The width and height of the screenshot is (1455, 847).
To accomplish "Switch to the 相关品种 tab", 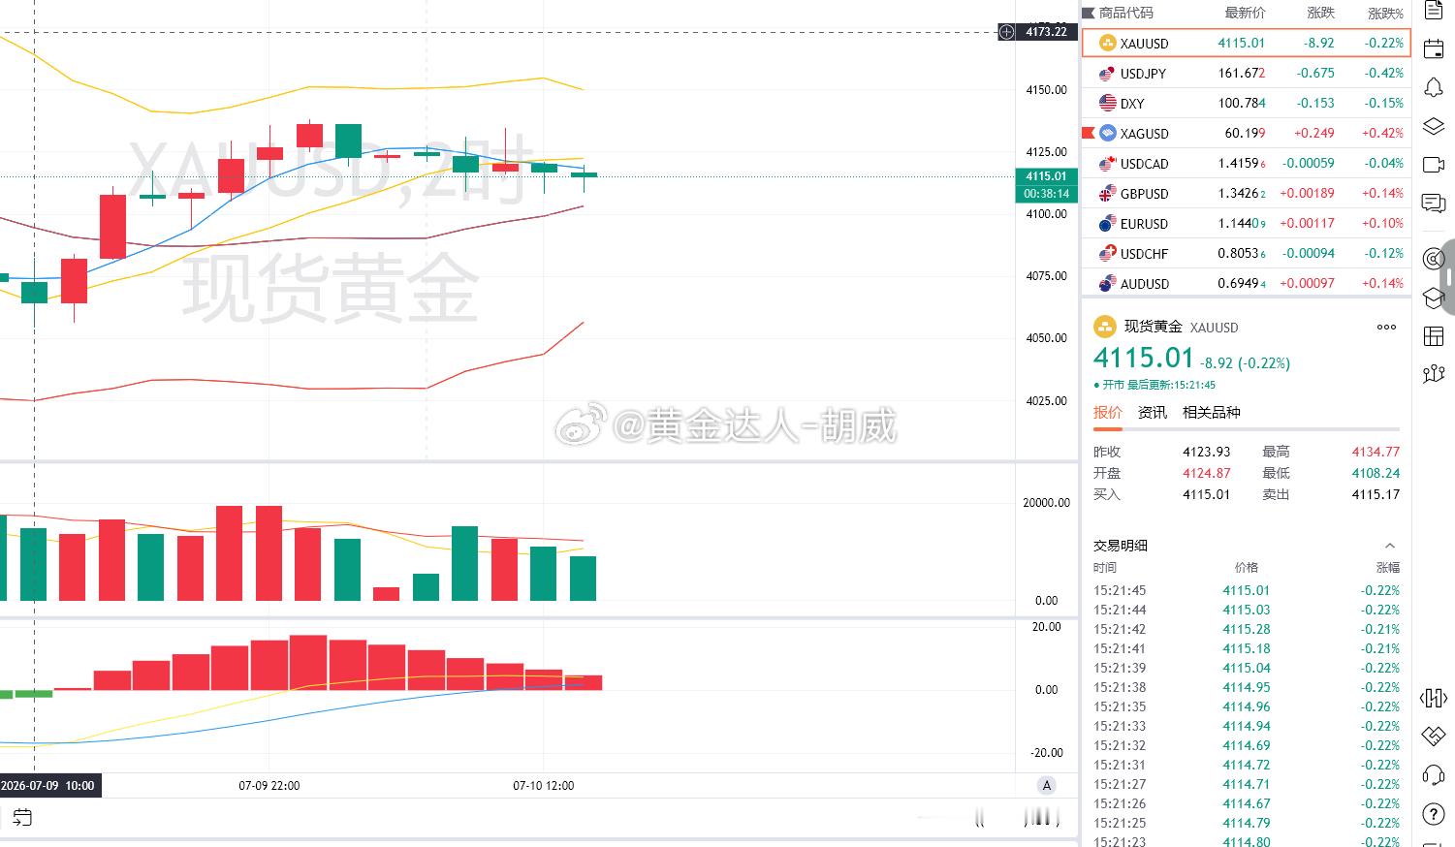I will (1212, 412).
